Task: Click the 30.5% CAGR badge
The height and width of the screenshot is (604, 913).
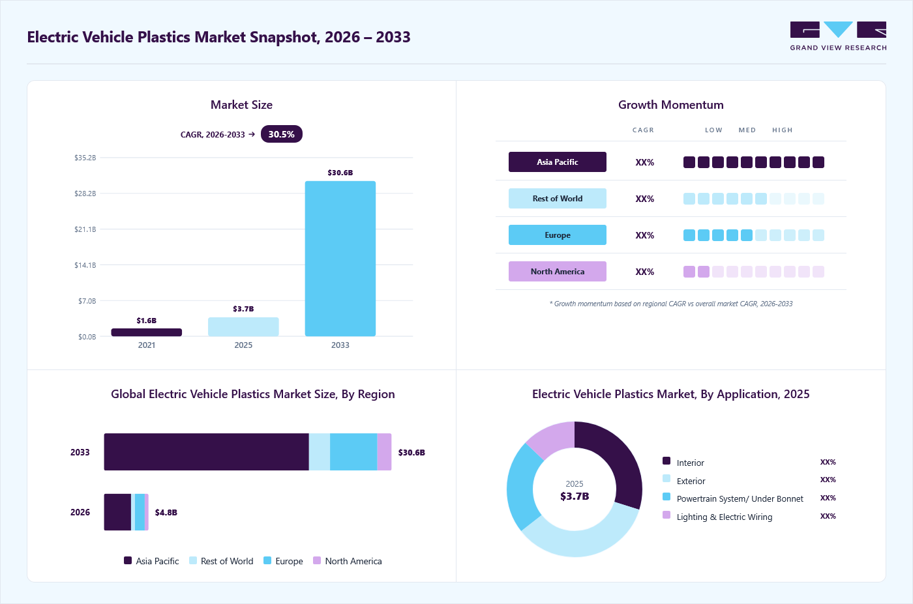Action: (282, 134)
